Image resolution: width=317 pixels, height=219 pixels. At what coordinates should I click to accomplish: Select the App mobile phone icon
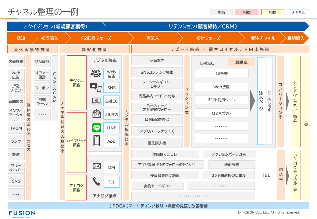pyautogui.click(x=96, y=141)
